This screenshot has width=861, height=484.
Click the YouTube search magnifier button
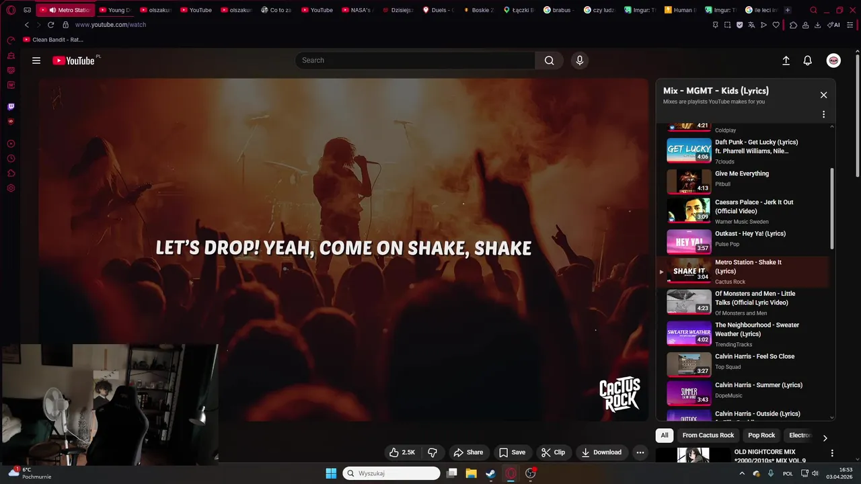(x=550, y=61)
